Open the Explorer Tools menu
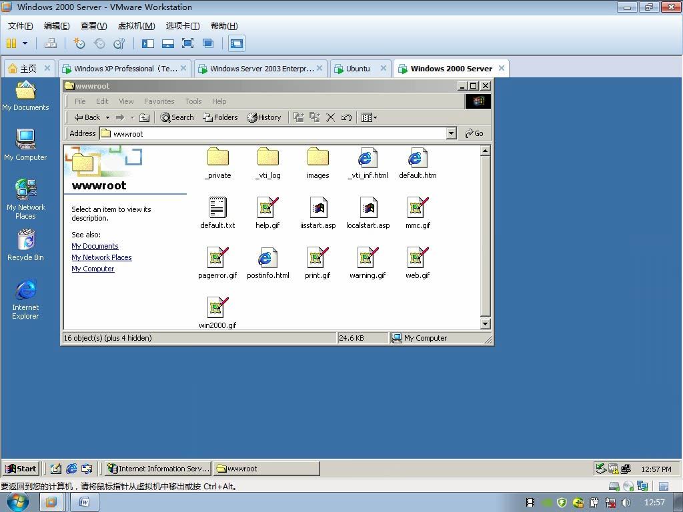The width and height of the screenshot is (683, 512). [193, 101]
